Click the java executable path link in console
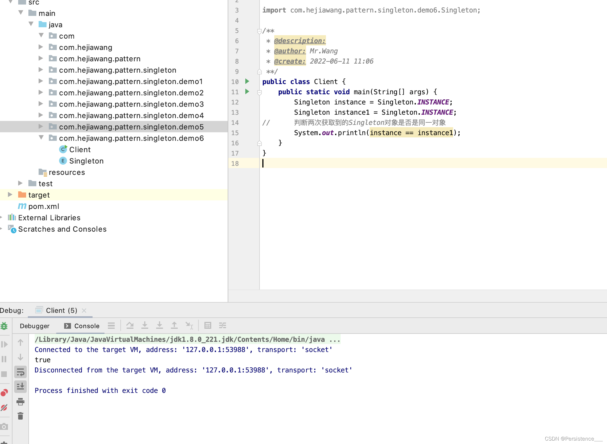This screenshot has height=444, width=607. pyautogui.click(x=187, y=339)
